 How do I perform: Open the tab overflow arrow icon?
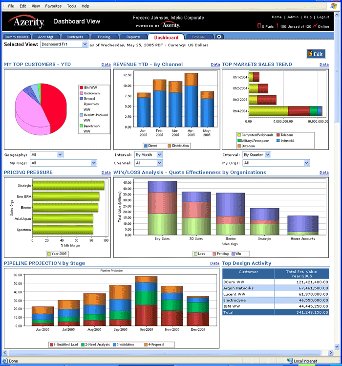point(219,37)
